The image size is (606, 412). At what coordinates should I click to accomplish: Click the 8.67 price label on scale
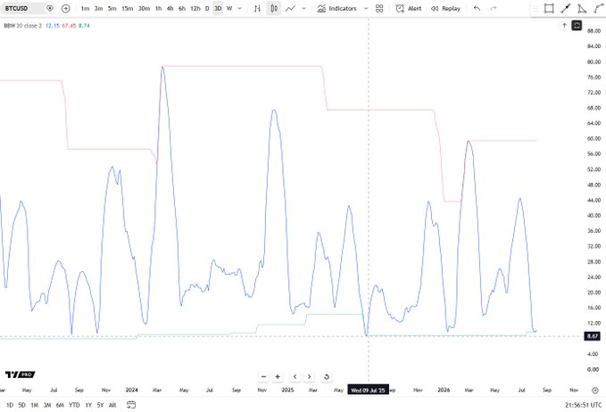(x=593, y=336)
